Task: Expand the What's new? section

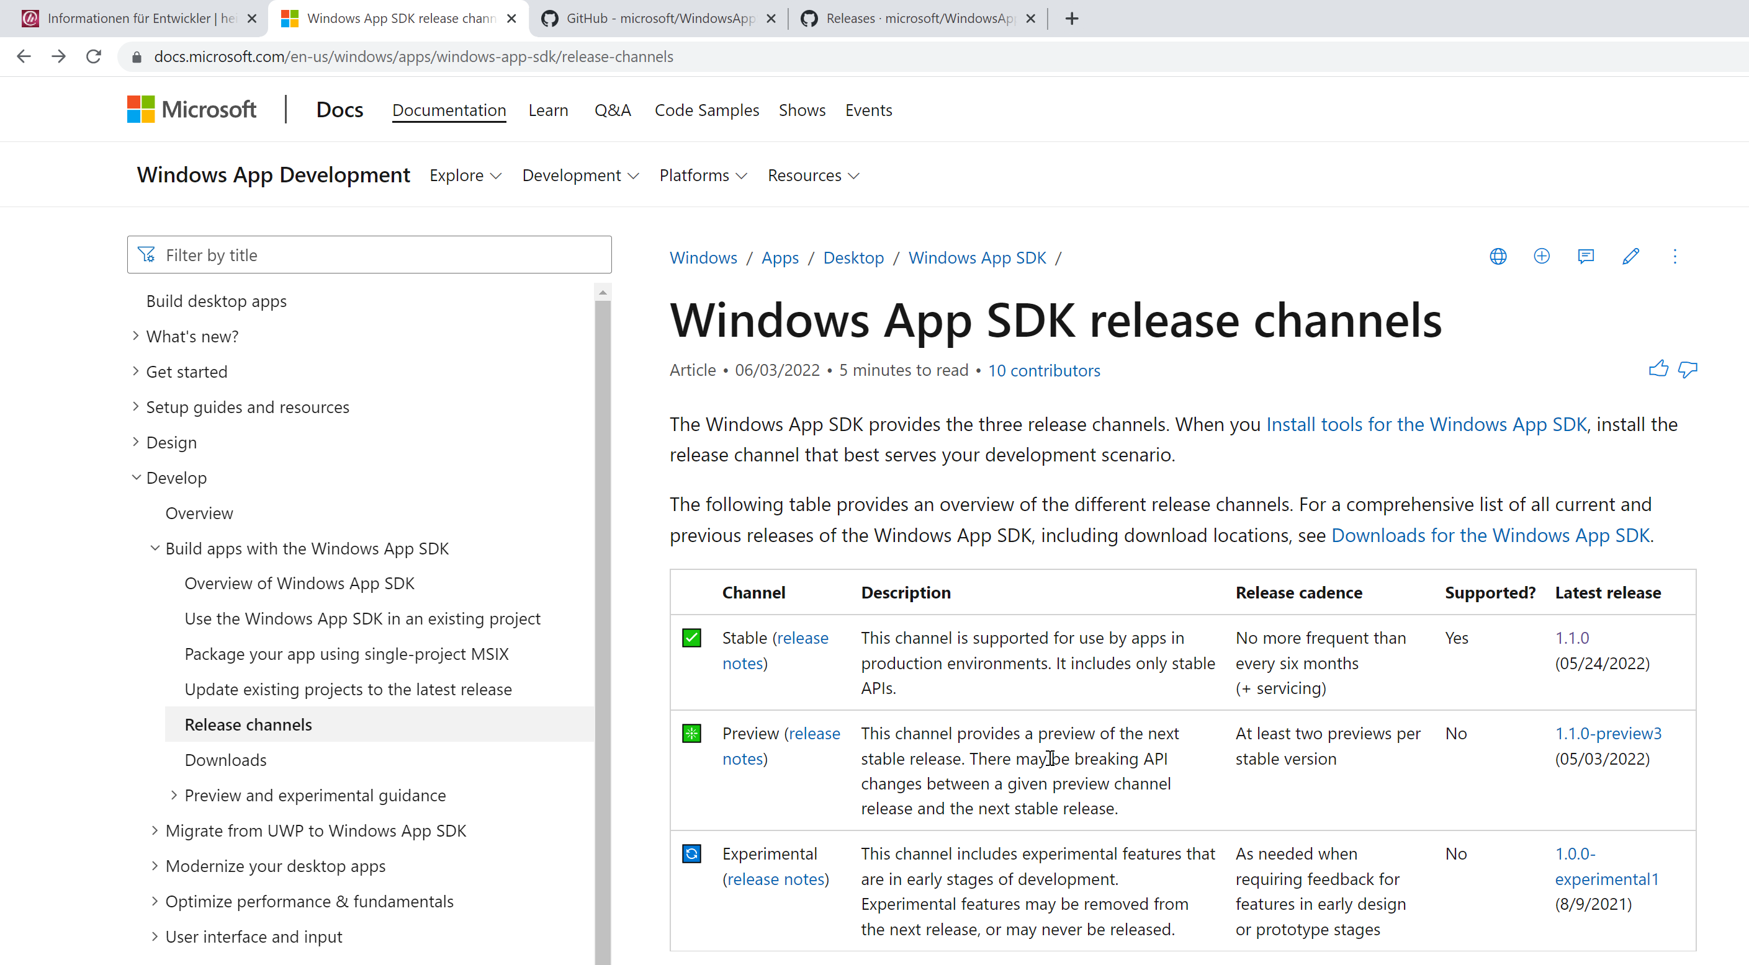Action: tap(136, 336)
